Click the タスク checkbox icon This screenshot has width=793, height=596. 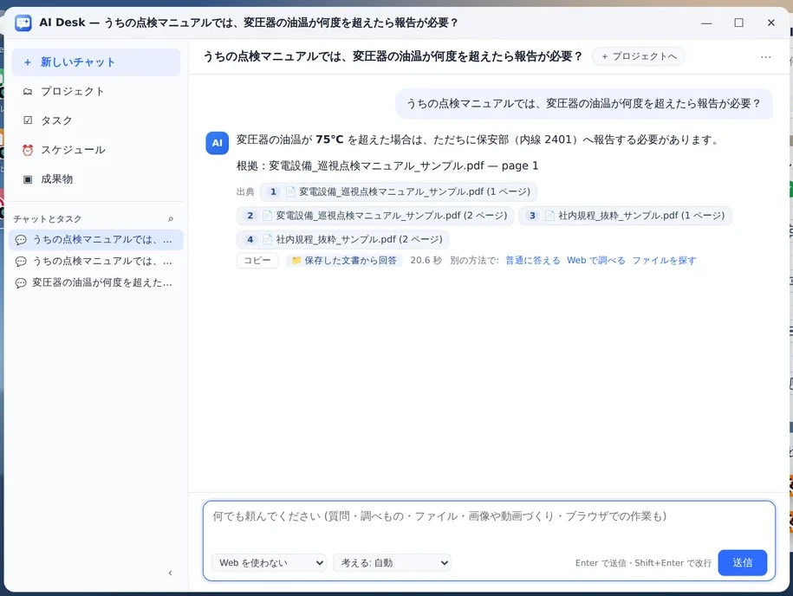pos(28,120)
